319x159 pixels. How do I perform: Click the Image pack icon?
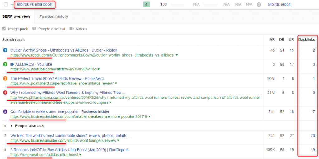(x=4, y=29)
